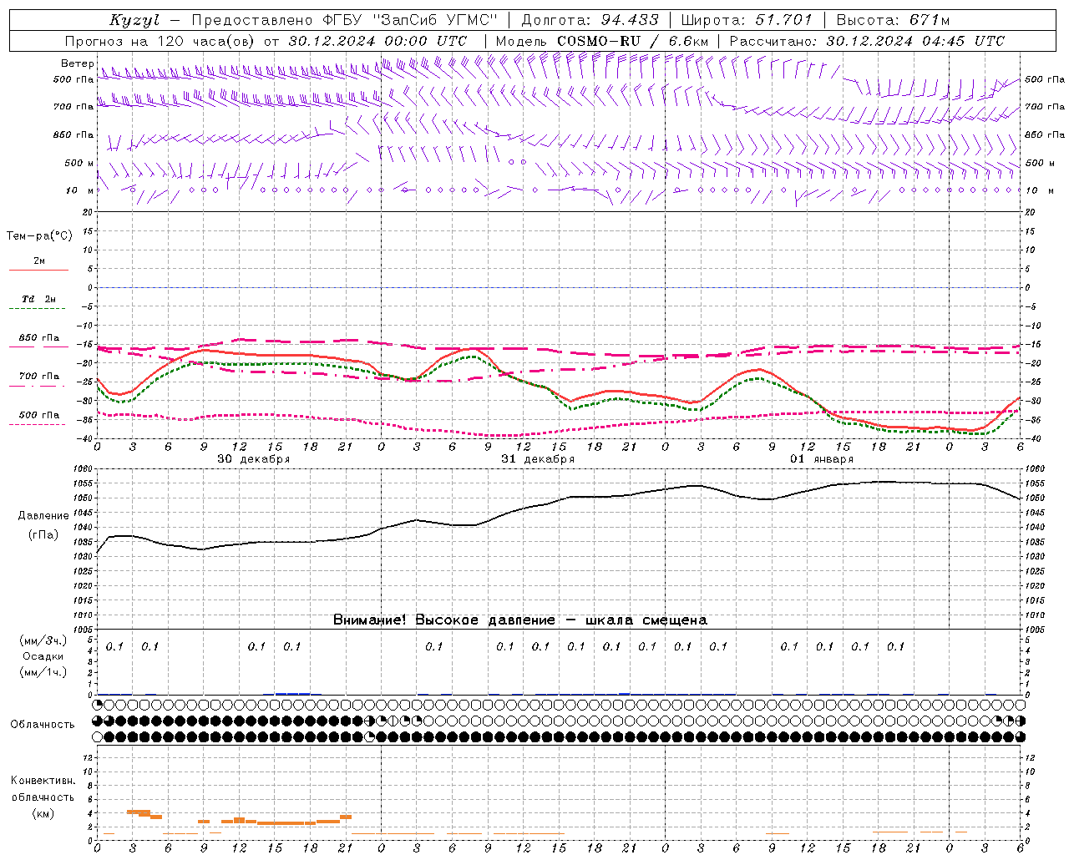Click the Широта: 51.701 value
The height and width of the screenshot is (855, 1069).
pyautogui.click(x=747, y=20)
